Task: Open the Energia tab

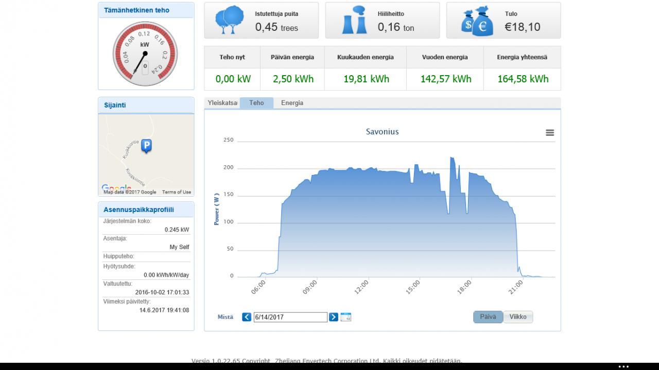Action: point(292,103)
